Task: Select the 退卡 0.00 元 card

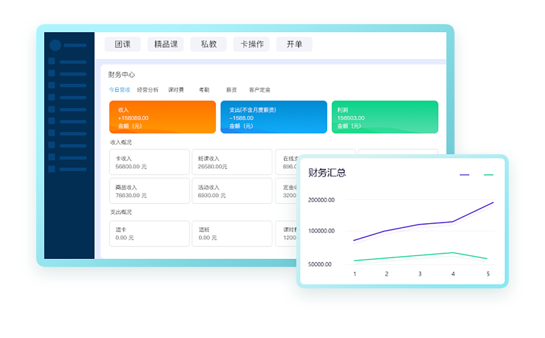Action: point(149,233)
